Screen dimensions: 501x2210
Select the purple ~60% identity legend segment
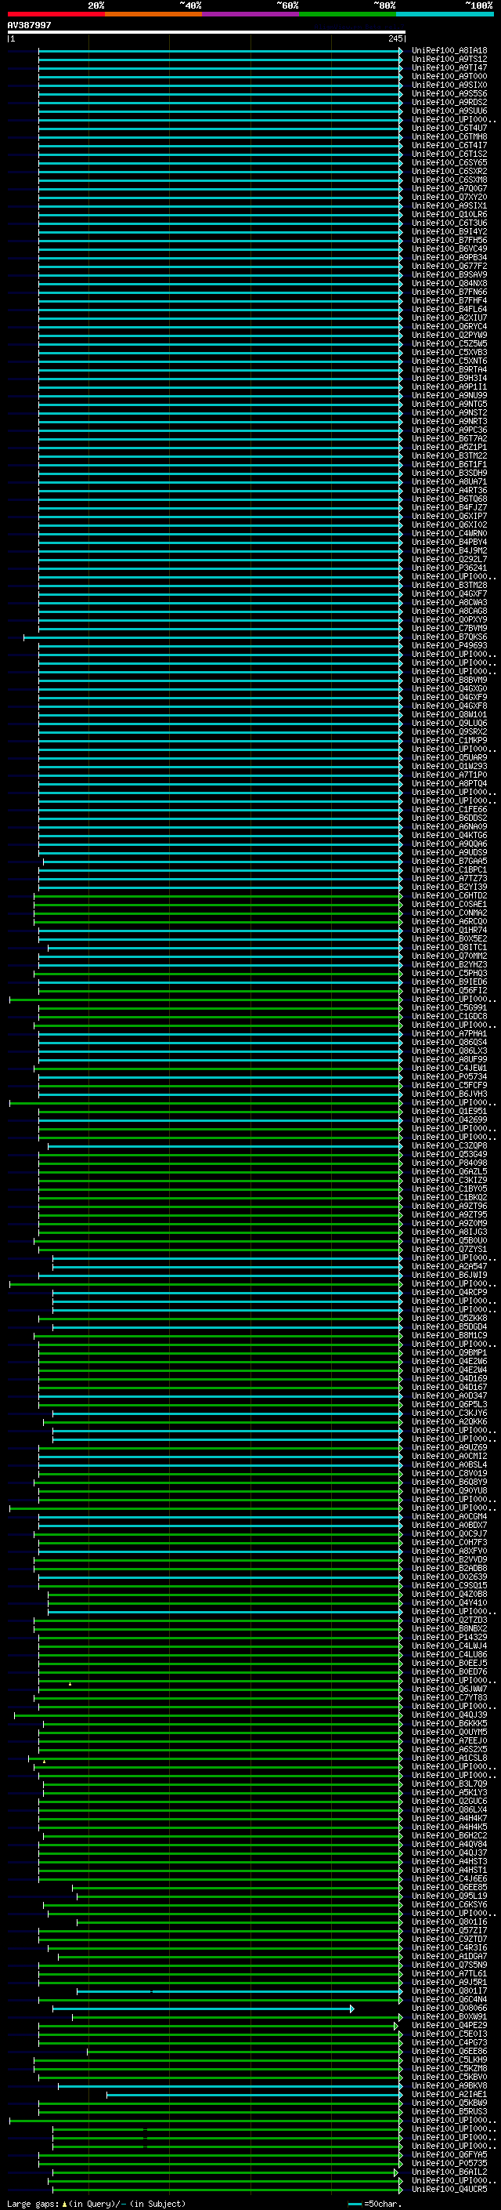(250, 14)
